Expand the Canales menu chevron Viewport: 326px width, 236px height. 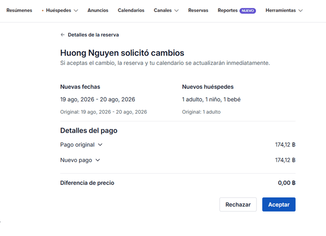pyautogui.click(x=176, y=11)
